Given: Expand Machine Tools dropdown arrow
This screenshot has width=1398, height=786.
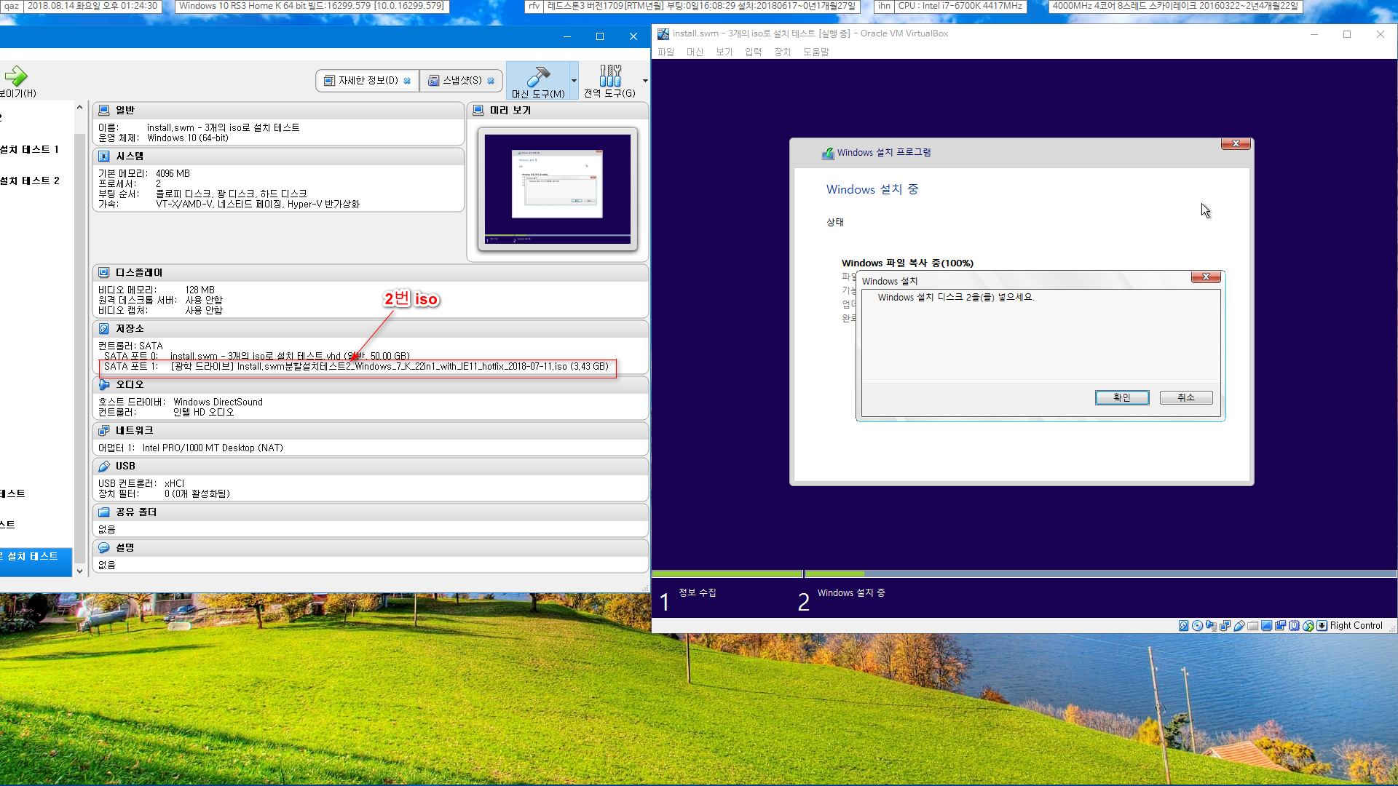Looking at the screenshot, I should (x=574, y=81).
